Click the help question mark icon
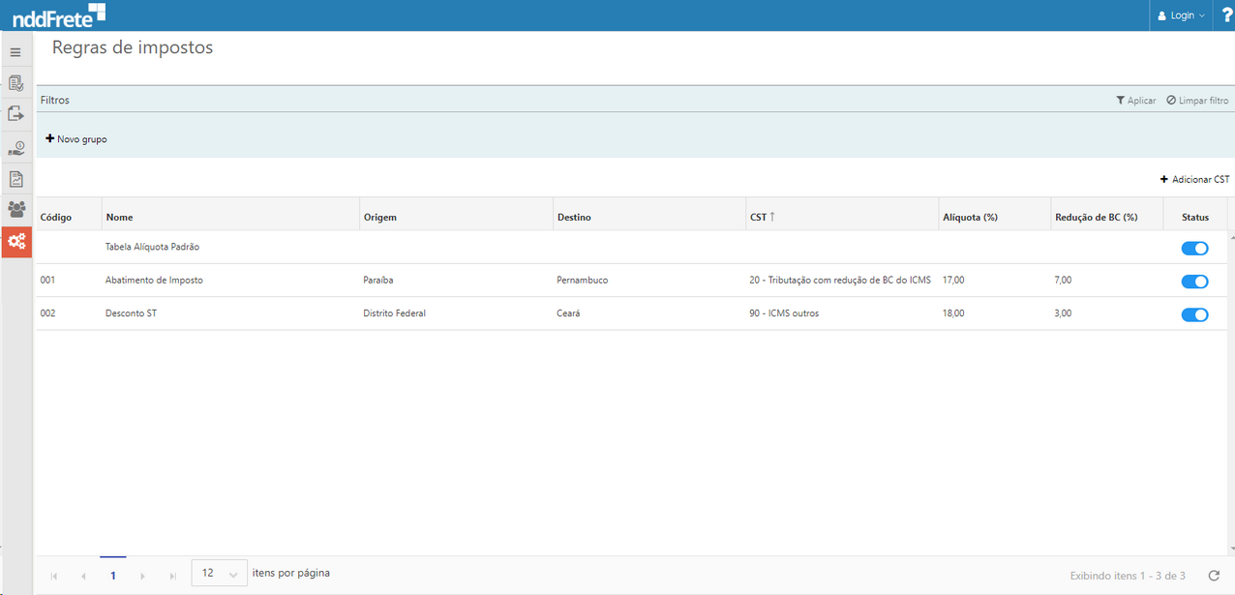The image size is (1235, 595). click(1227, 15)
